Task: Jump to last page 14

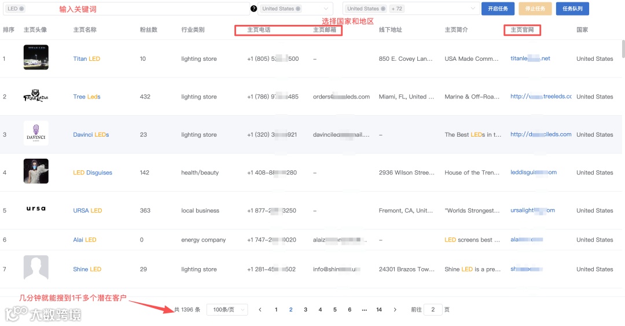Action: pyautogui.click(x=379, y=310)
